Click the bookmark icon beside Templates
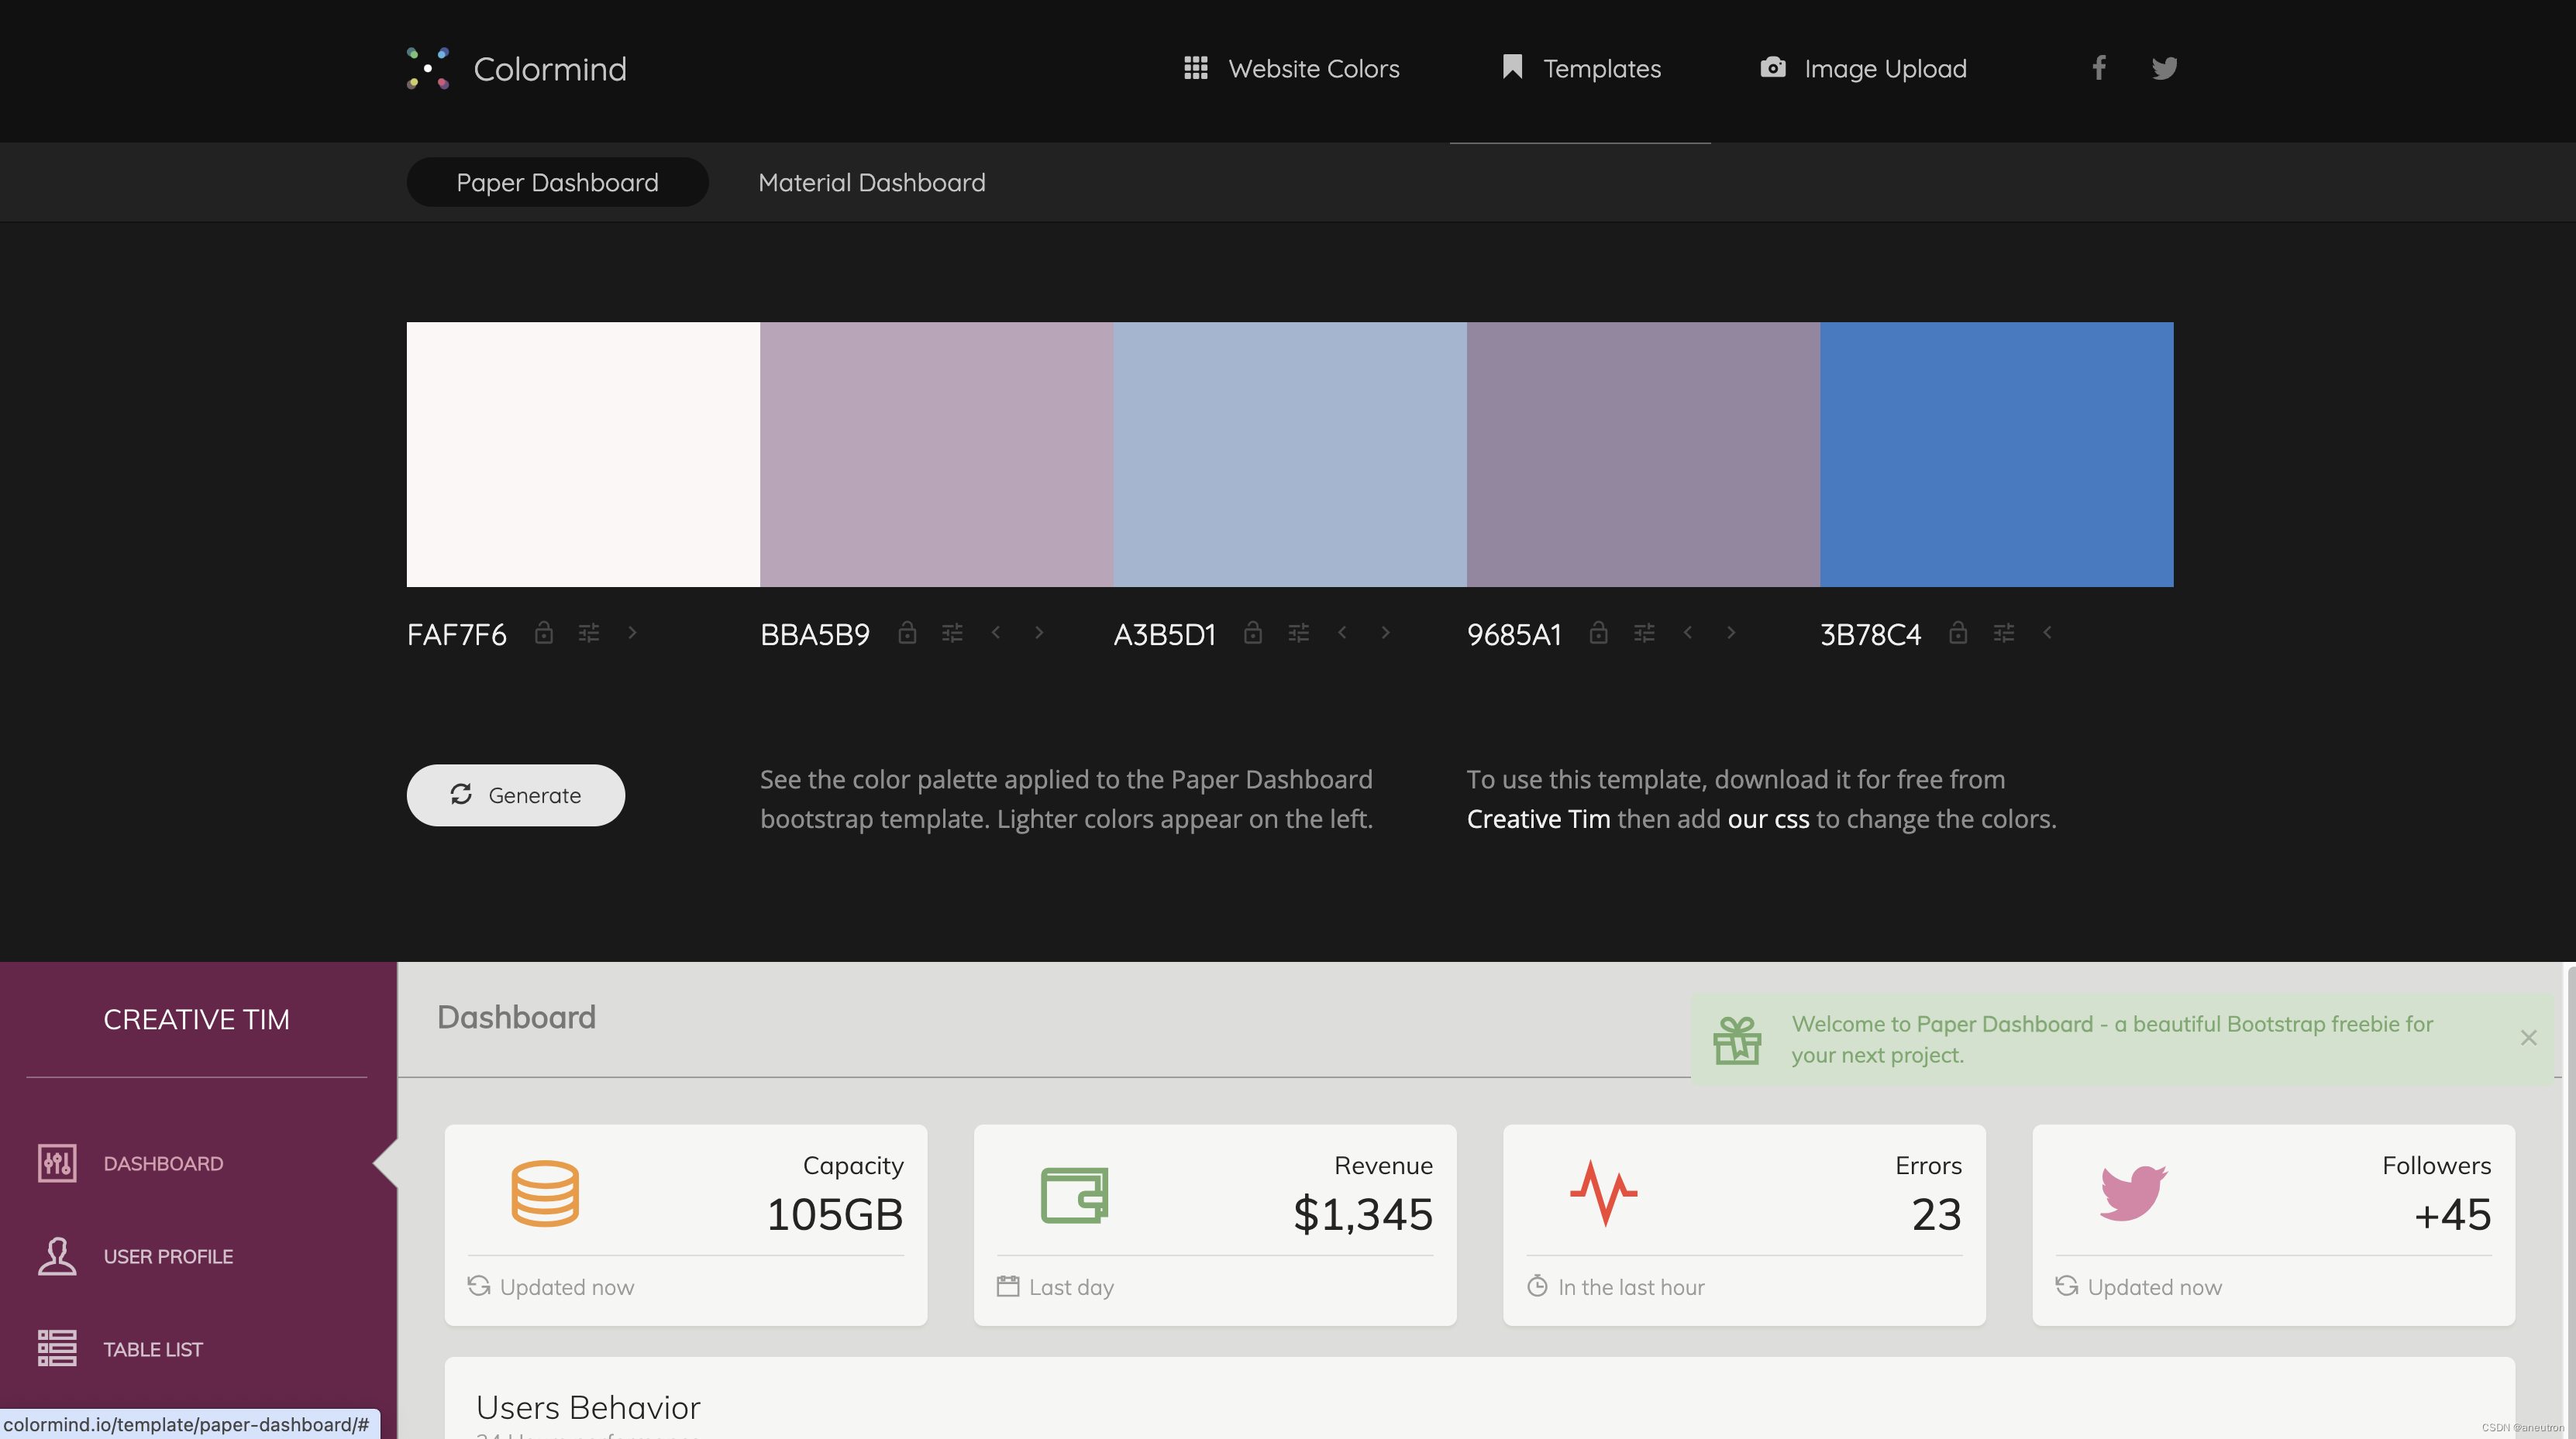 1512,67
